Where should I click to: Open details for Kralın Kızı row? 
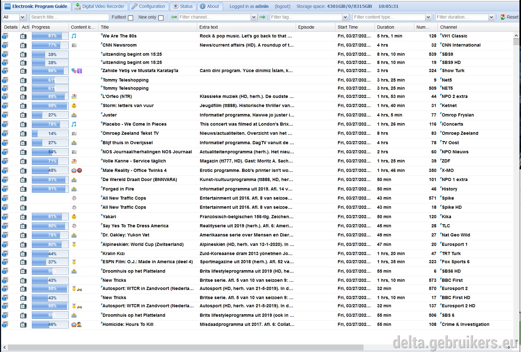point(5,254)
